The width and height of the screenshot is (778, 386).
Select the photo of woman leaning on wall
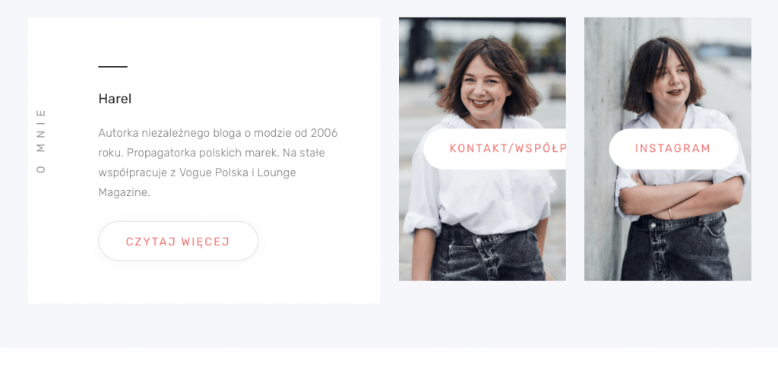[667, 149]
